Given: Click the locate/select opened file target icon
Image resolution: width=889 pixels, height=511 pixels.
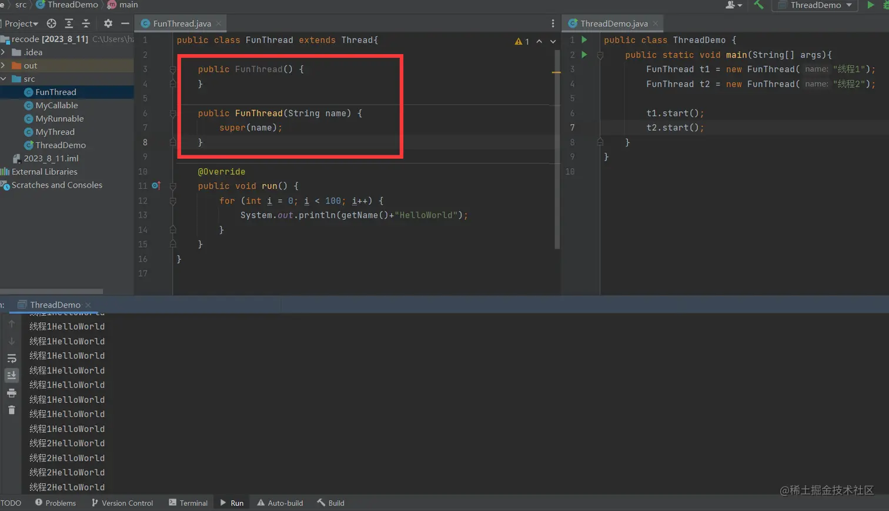Looking at the screenshot, I should coord(51,24).
